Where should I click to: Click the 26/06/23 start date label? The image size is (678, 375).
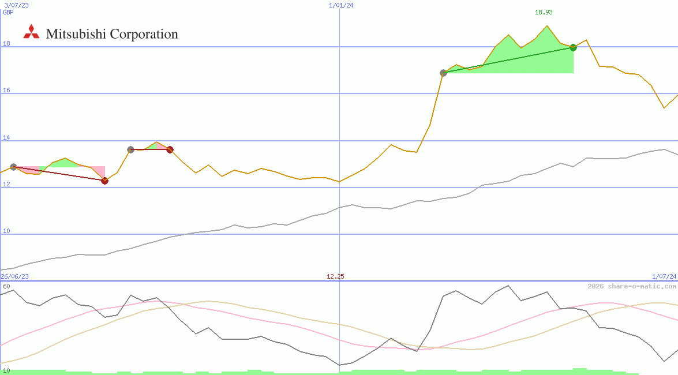(x=14, y=276)
